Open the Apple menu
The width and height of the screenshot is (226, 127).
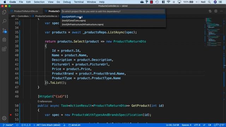coord(5,2)
